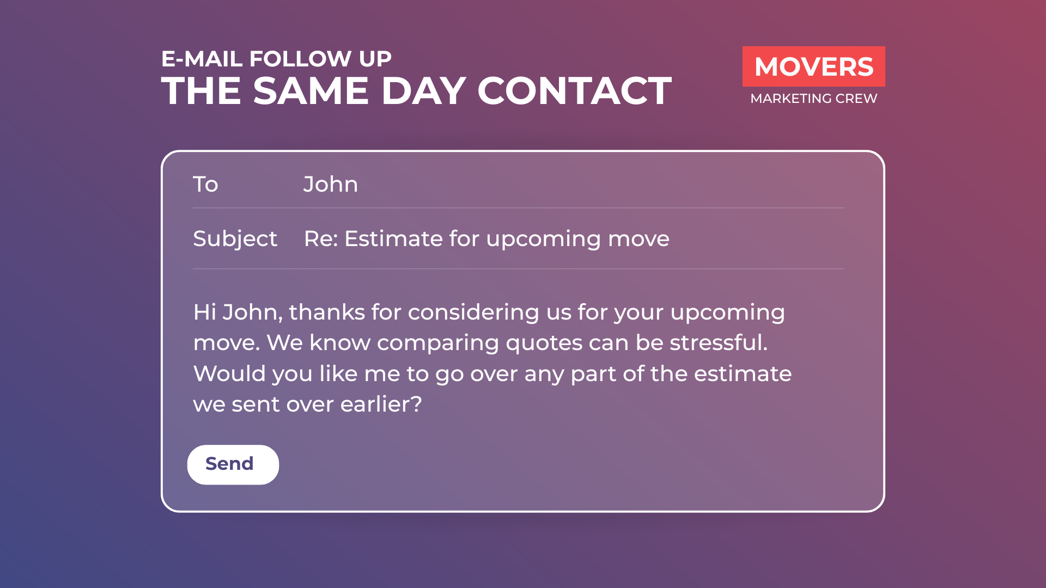The width and height of the screenshot is (1046, 588).
Task: Click 'we sent over earlier?' closing line
Action: pos(307,405)
